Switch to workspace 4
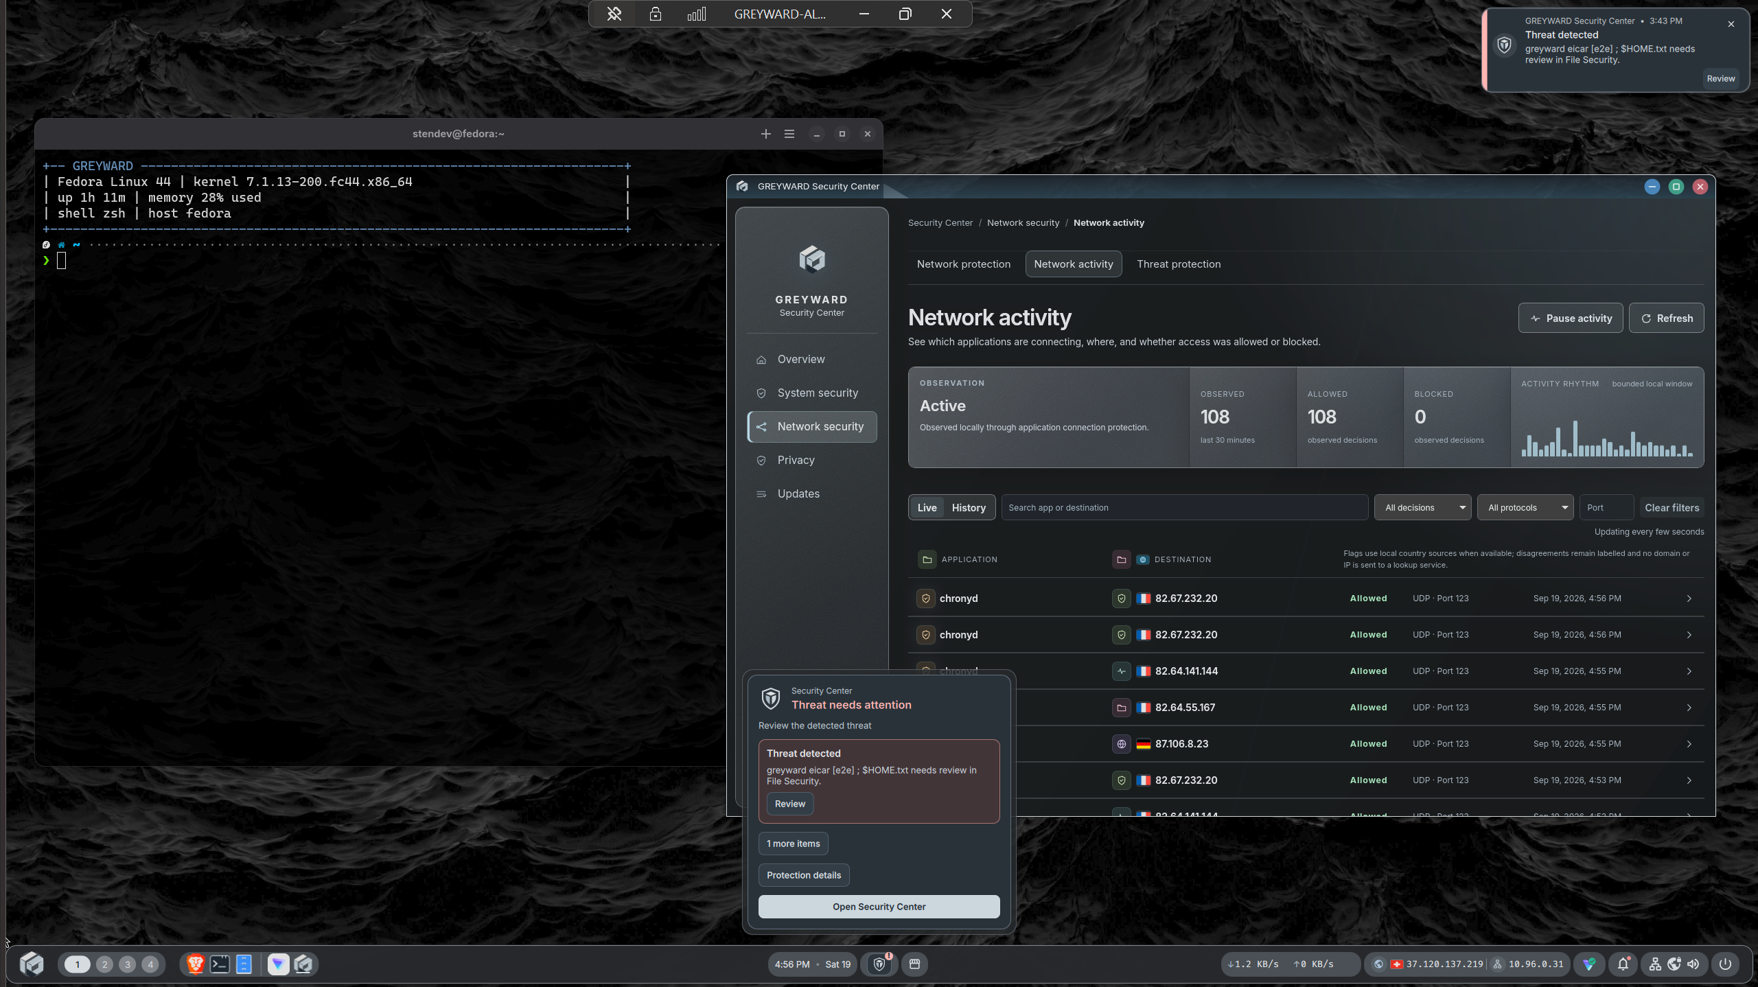 click(x=150, y=964)
